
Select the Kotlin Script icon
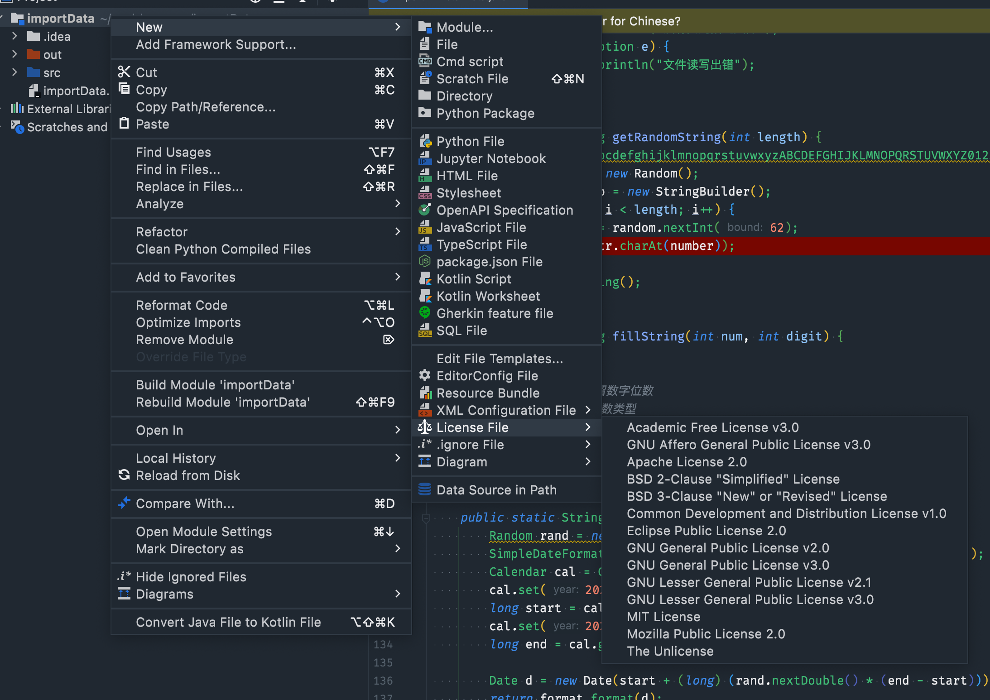tap(425, 279)
